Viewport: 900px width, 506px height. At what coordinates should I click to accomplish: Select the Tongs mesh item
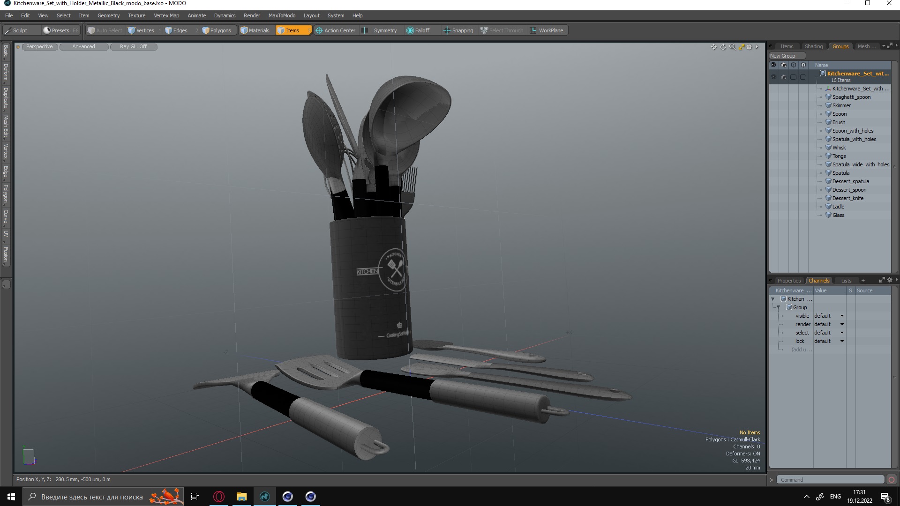pos(839,156)
